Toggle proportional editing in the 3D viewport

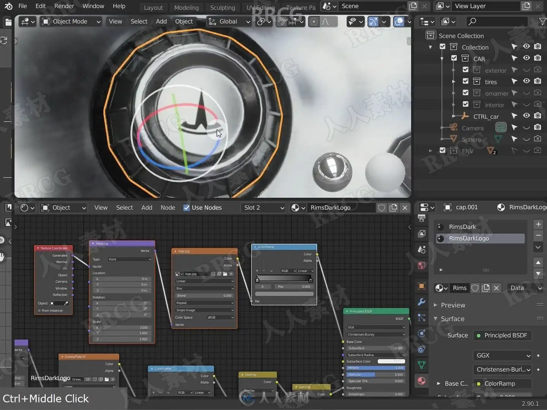pos(314,22)
